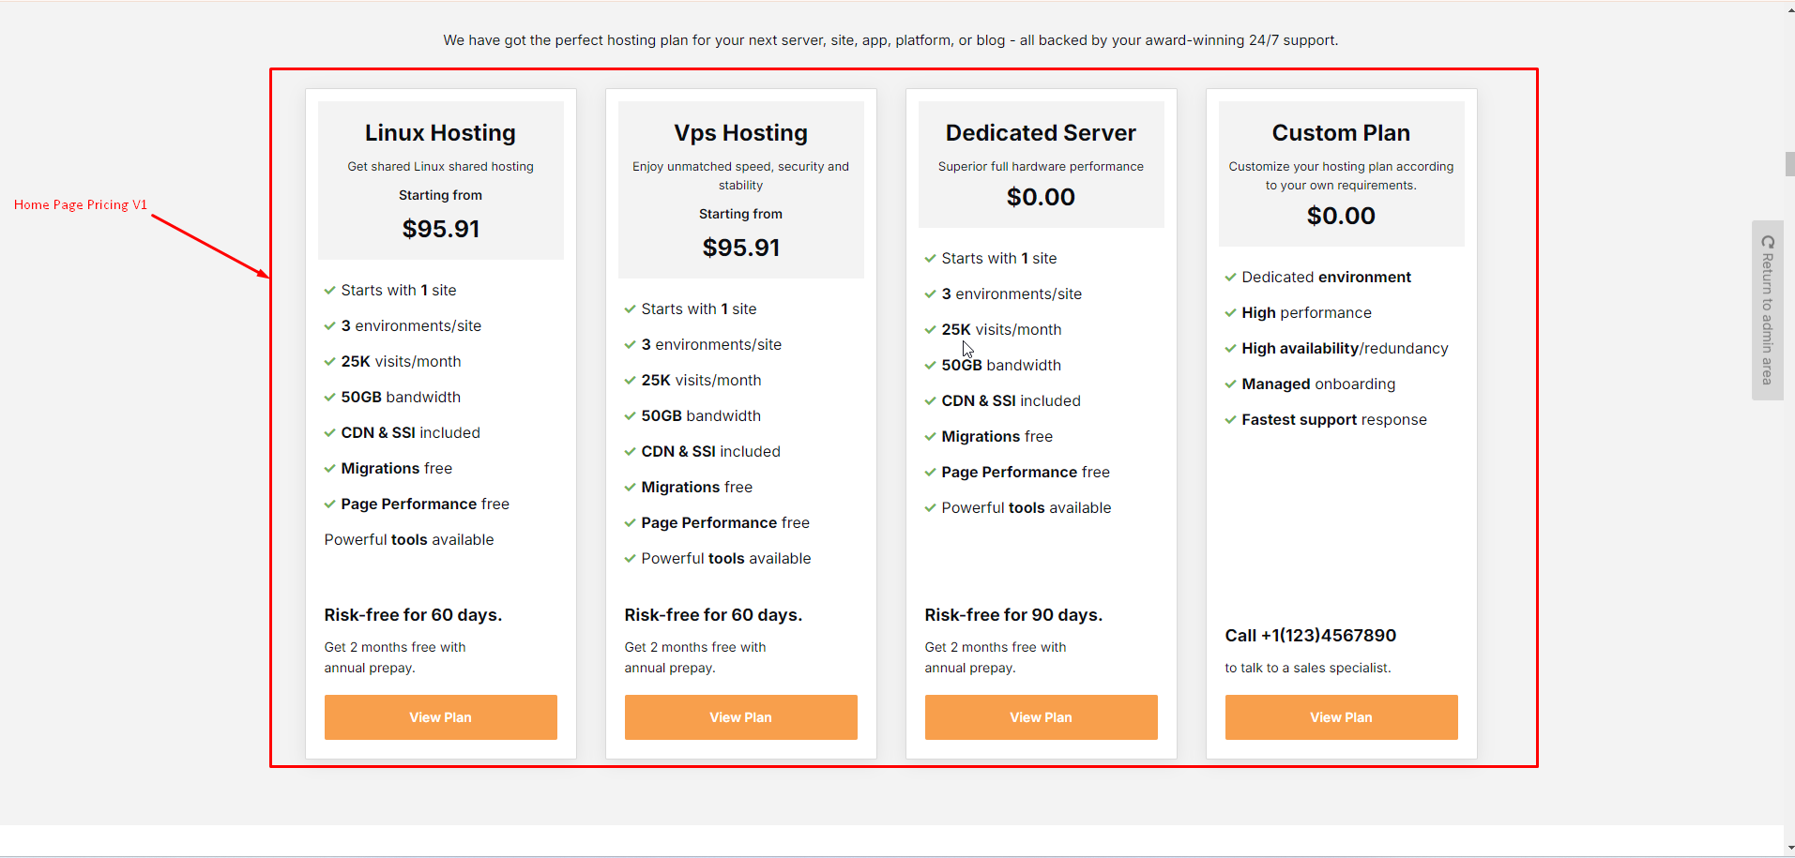The height and width of the screenshot is (858, 1795).
Task: Select View Plan in Custom Plan card
Action: [x=1341, y=717]
